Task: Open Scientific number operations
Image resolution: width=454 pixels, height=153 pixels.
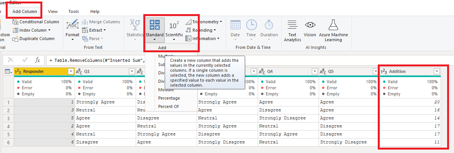Action: (174, 30)
